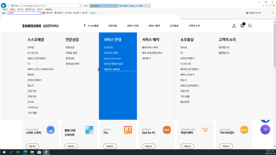Open the 도움말(H) menu
This screenshot has height=155, width=276.
pyautogui.click(x=49, y=9)
